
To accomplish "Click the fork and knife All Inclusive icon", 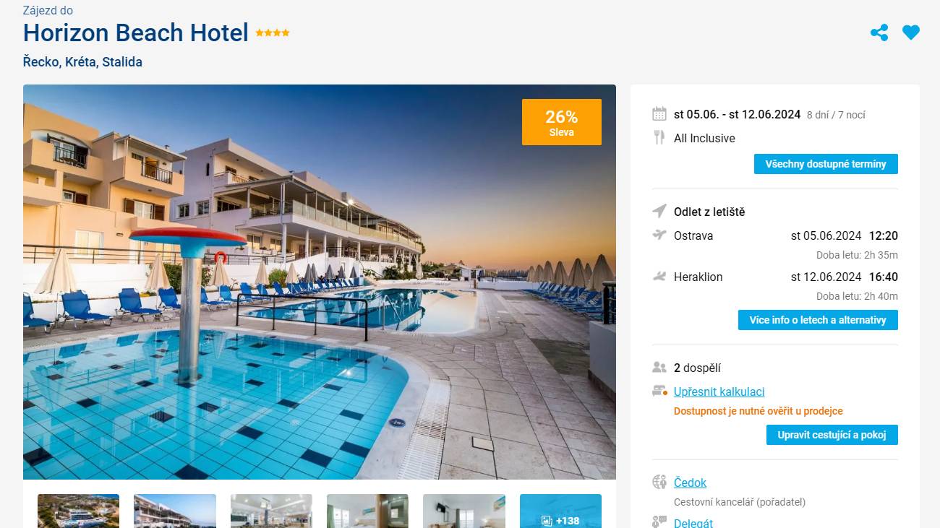I will tap(659, 137).
